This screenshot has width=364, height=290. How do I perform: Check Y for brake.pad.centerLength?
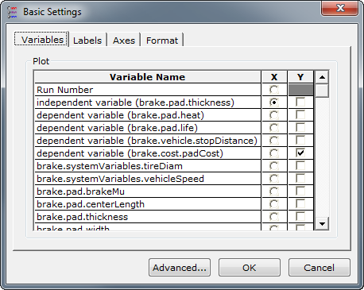point(300,203)
